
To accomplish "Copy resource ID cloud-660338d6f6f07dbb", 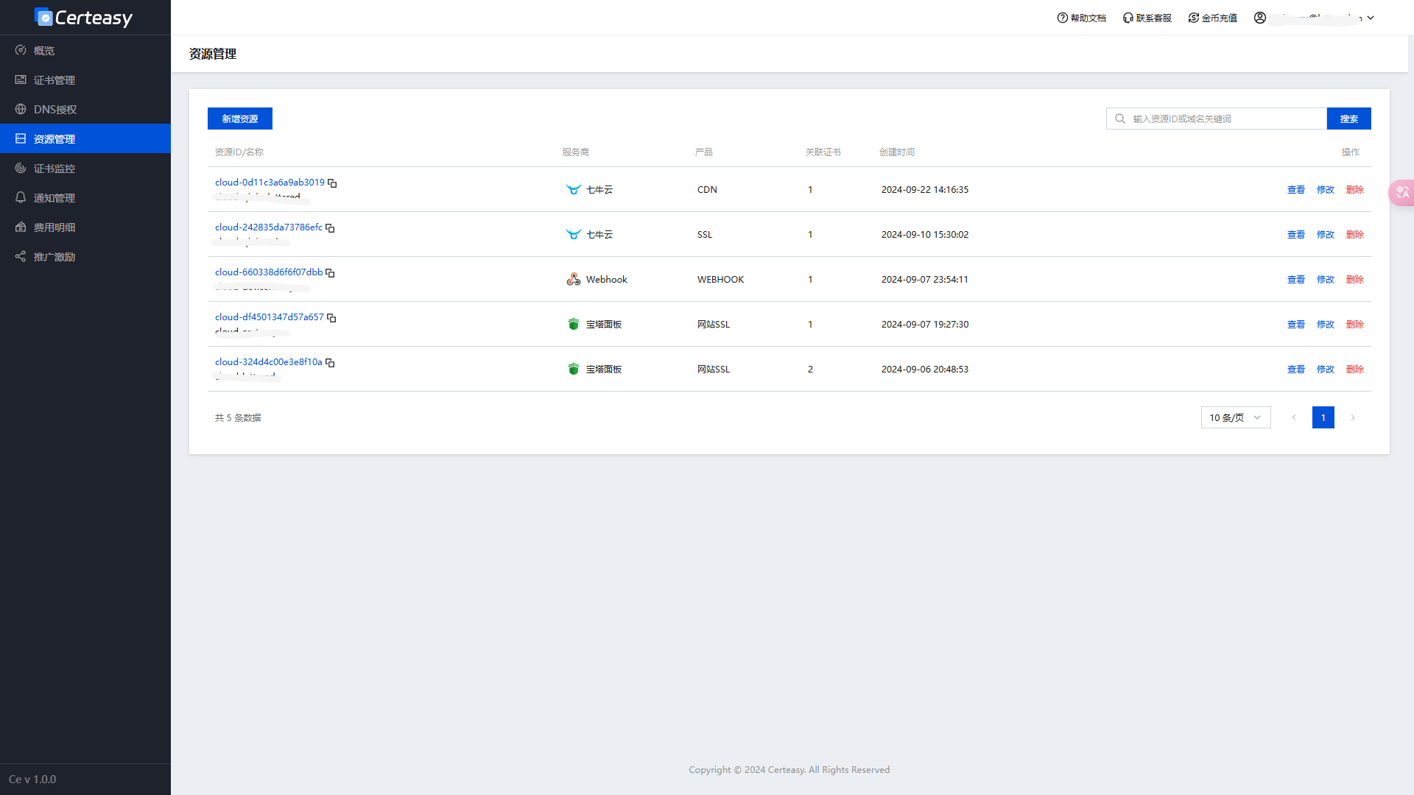I will 330,272.
